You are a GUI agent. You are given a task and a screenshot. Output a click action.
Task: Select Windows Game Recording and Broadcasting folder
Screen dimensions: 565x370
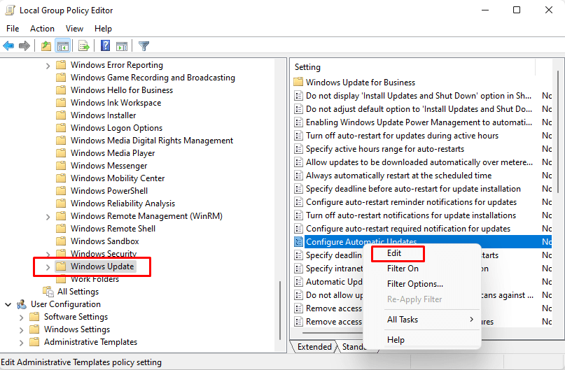coord(153,78)
